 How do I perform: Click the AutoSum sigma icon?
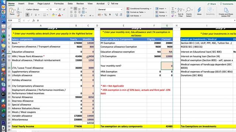(x=173, y=9)
